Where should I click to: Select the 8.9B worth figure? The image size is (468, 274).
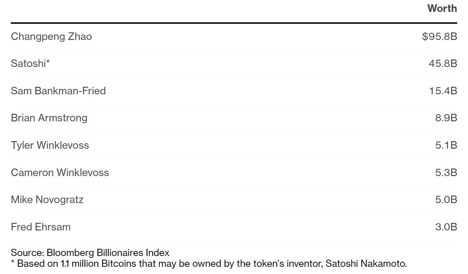point(446,118)
